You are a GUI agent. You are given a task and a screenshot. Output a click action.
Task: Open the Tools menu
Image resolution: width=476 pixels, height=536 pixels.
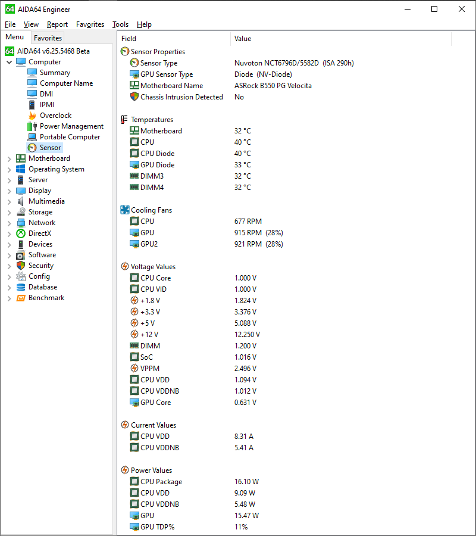[121, 24]
